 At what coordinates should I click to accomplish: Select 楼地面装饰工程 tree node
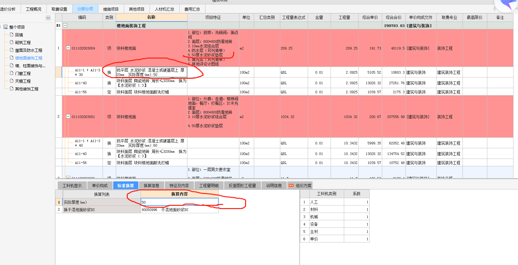(x=29, y=58)
